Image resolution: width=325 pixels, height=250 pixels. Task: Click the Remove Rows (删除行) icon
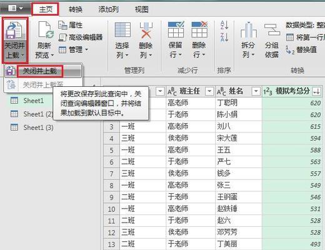(199, 29)
